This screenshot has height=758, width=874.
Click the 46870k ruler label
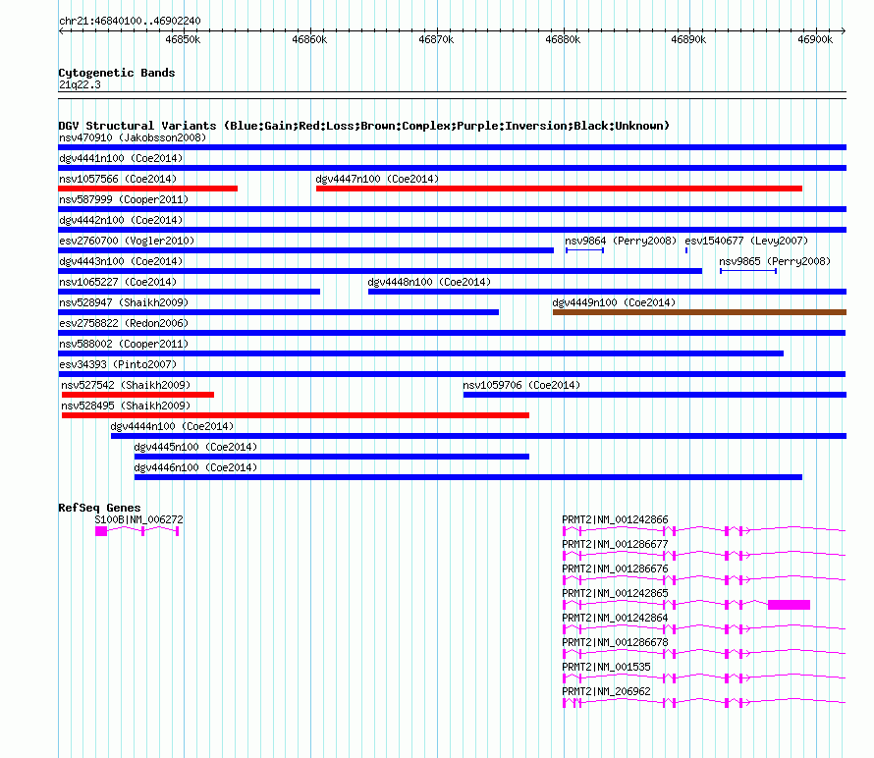point(436,39)
